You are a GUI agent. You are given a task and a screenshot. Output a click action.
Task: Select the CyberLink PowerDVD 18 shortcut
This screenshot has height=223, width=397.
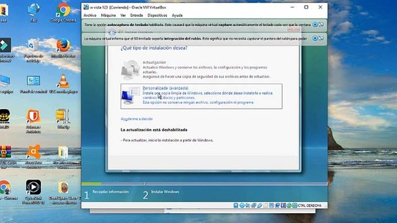click(x=33, y=192)
